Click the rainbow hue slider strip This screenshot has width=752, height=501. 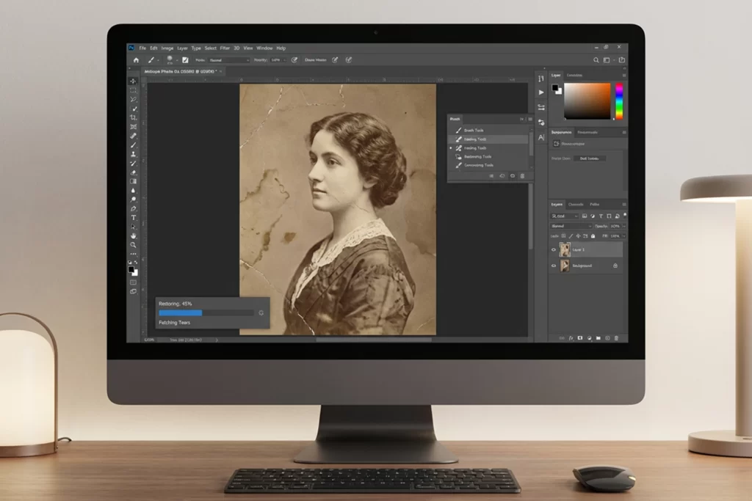(619, 100)
